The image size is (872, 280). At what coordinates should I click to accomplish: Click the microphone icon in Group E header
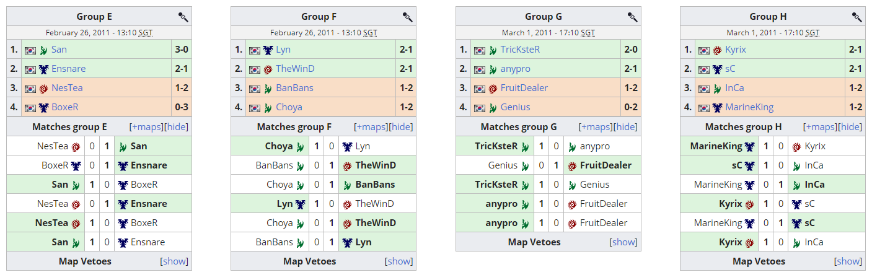[183, 17]
